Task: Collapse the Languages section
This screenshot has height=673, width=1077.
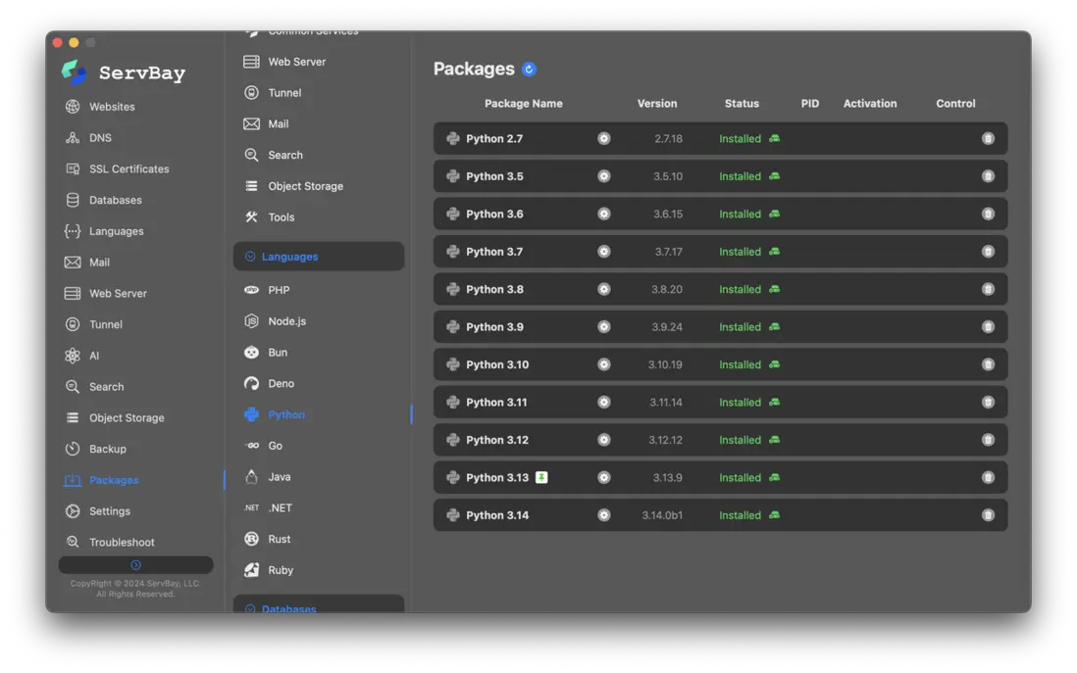Action: (250, 257)
